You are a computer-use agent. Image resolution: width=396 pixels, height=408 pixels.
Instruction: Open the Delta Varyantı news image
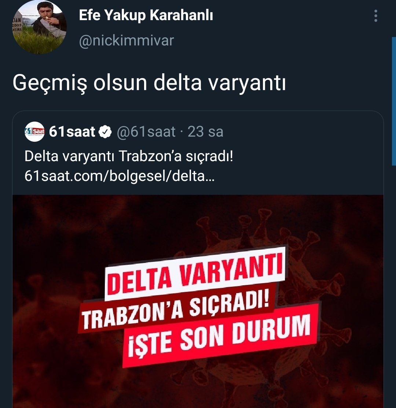tap(198, 301)
